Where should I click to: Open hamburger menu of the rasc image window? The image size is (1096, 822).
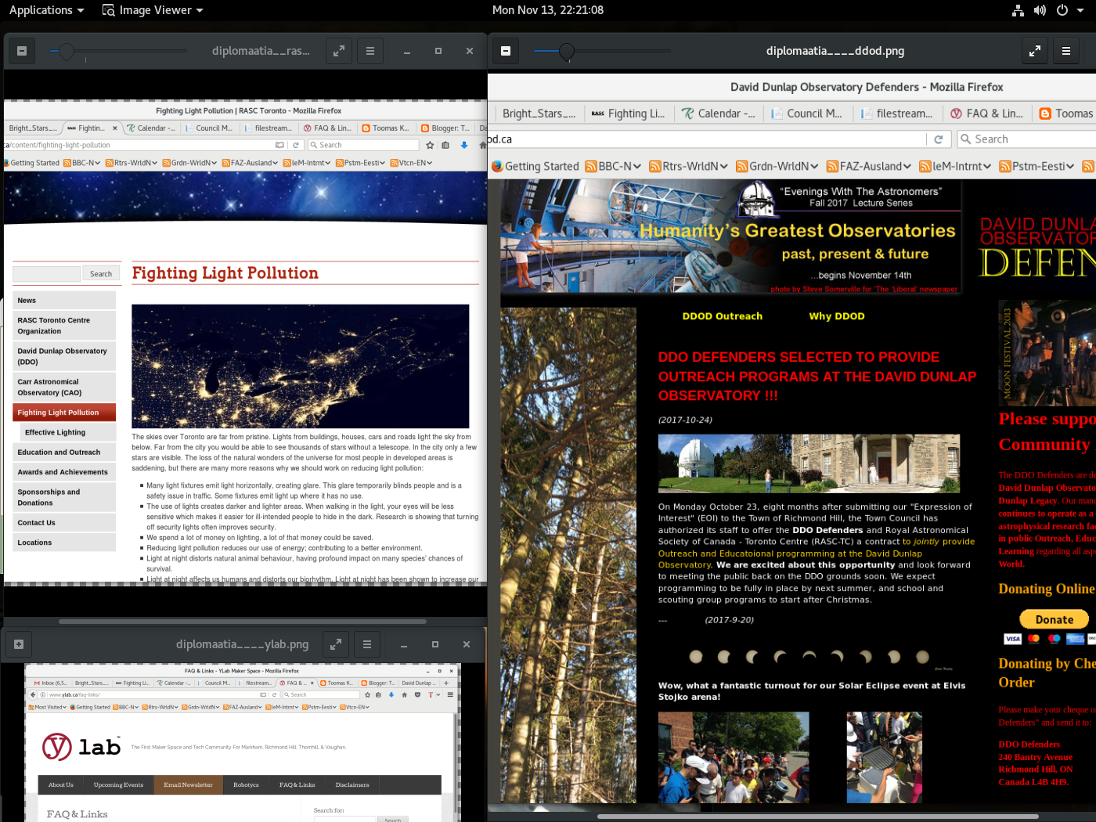[x=370, y=51]
